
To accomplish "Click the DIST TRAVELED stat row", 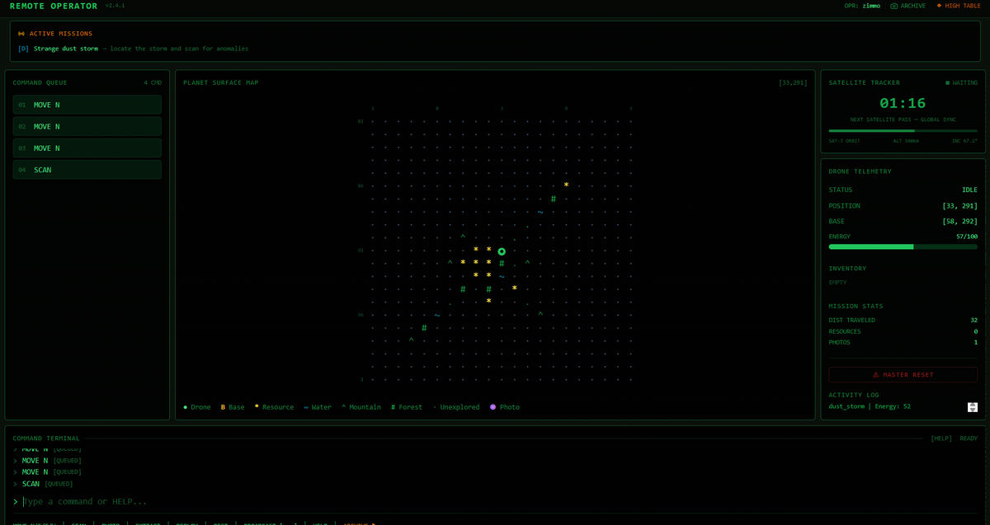I will tap(903, 320).
